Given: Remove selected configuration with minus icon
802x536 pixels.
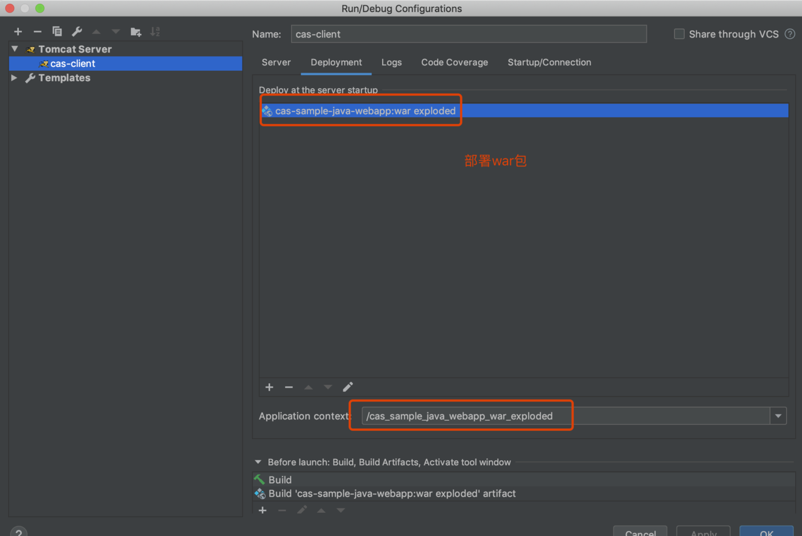Looking at the screenshot, I should [x=38, y=31].
